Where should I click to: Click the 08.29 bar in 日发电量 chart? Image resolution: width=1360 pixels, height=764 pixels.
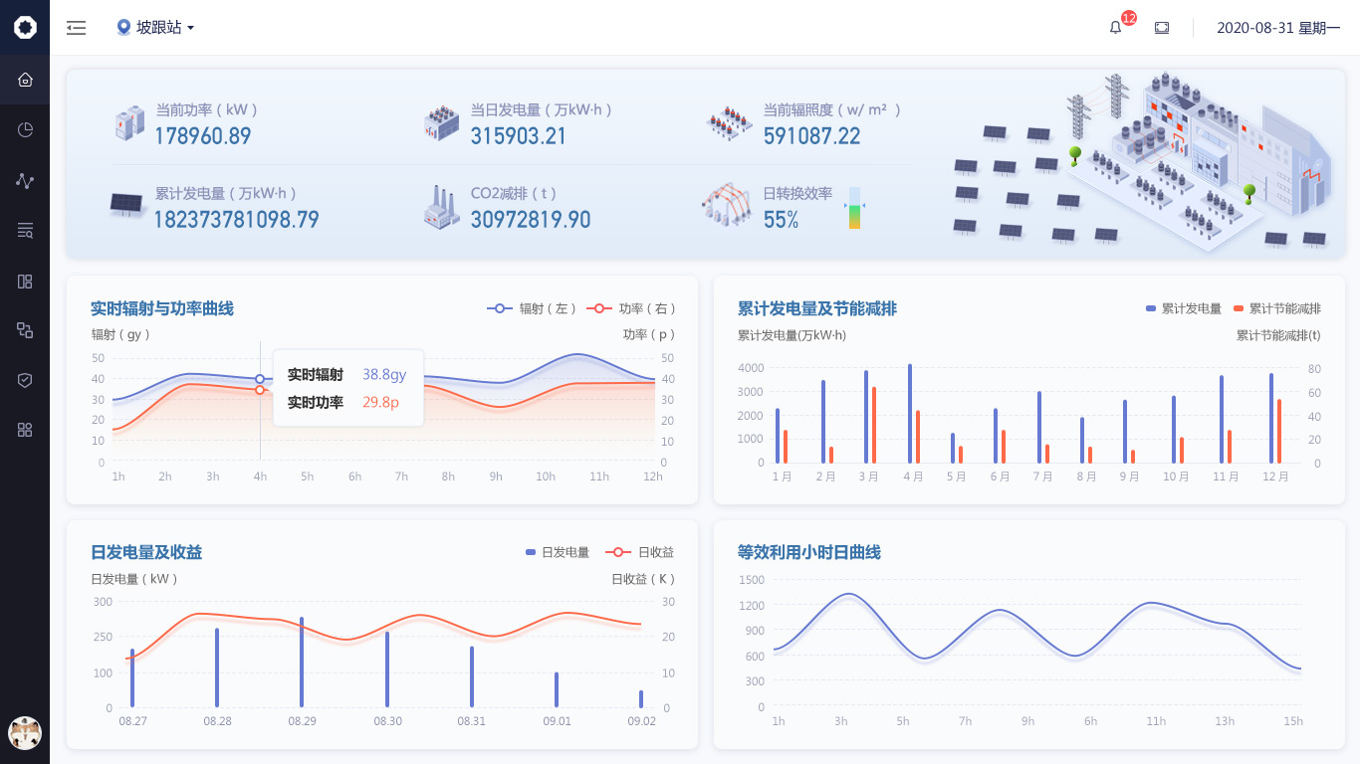tap(302, 662)
